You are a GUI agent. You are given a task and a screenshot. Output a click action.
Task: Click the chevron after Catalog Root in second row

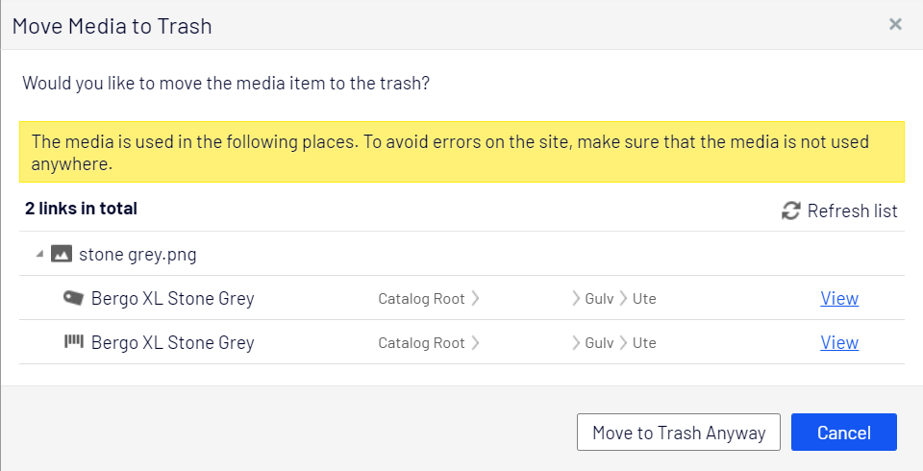[475, 342]
